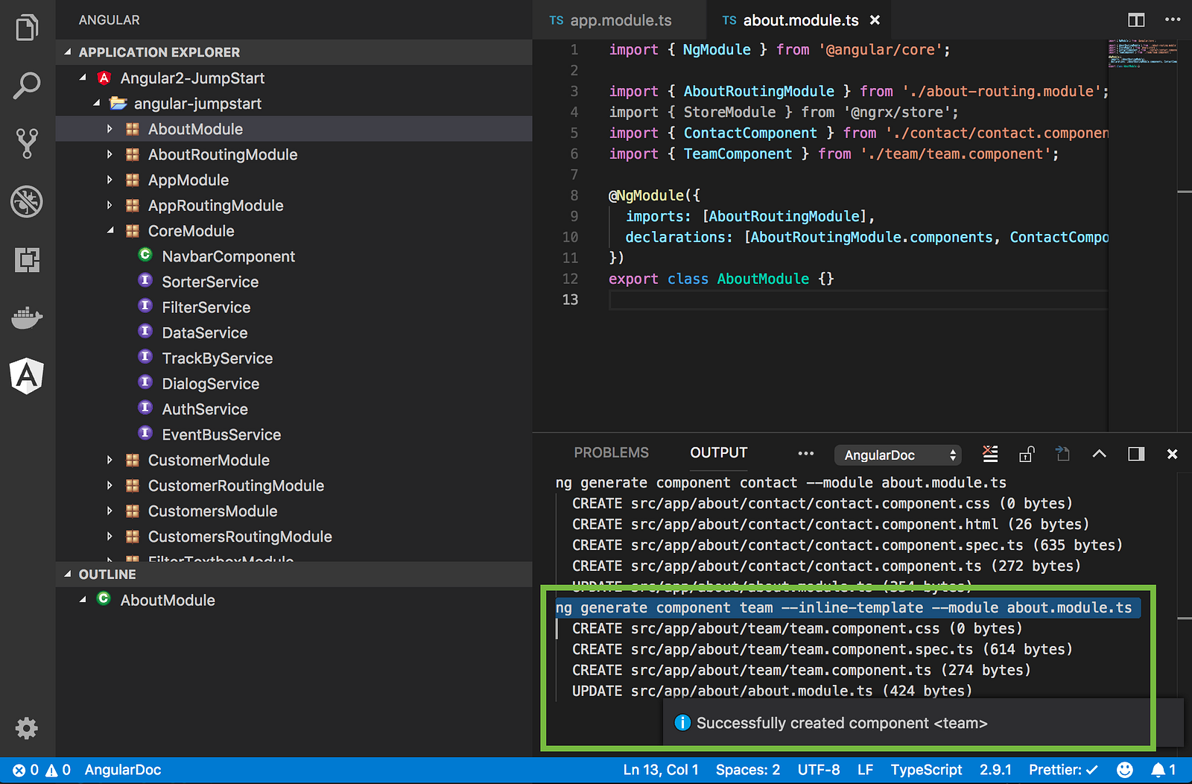Click the Prettier status indicator
Viewport: 1192px width, 784px height.
click(1063, 770)
